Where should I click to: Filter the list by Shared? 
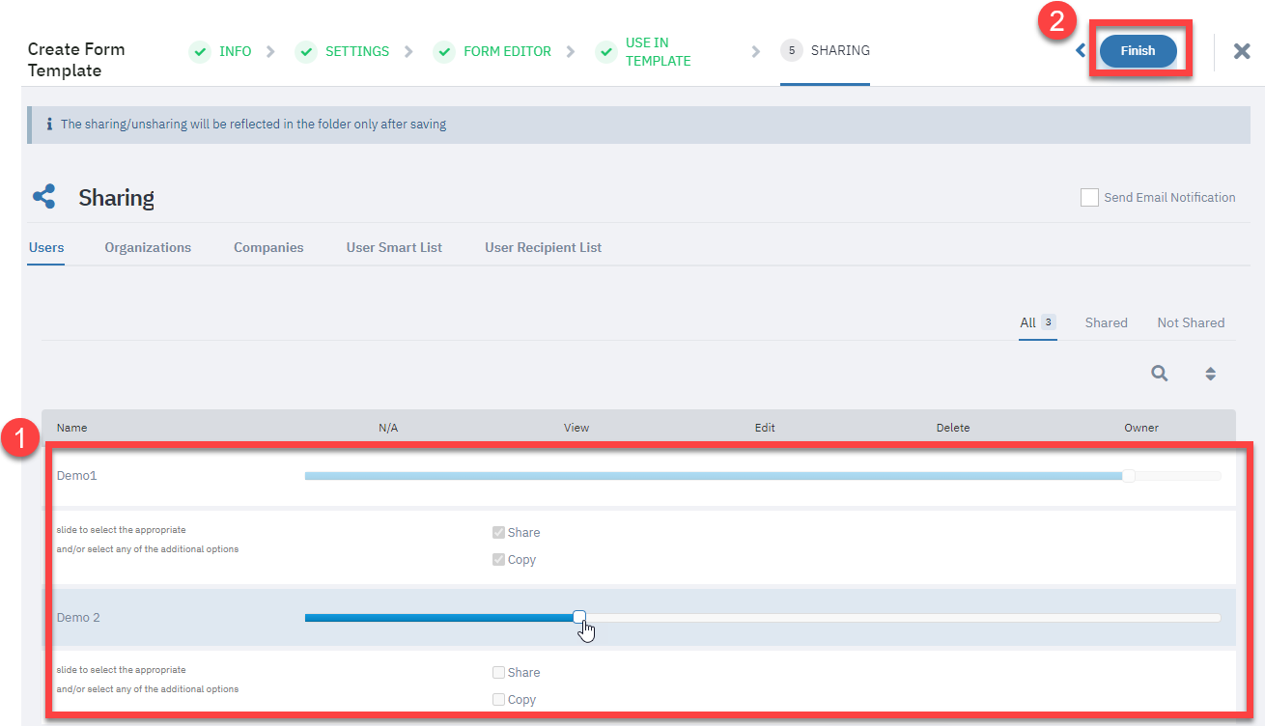click(1106, 322)
